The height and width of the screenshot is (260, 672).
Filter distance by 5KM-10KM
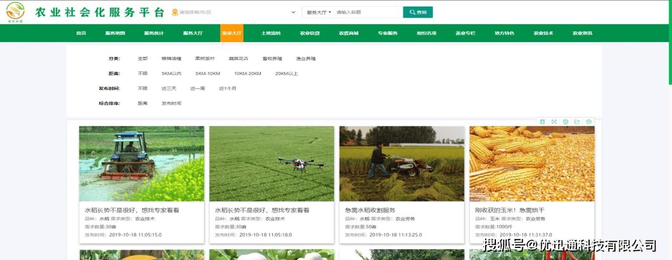click(x=208, y=73)
